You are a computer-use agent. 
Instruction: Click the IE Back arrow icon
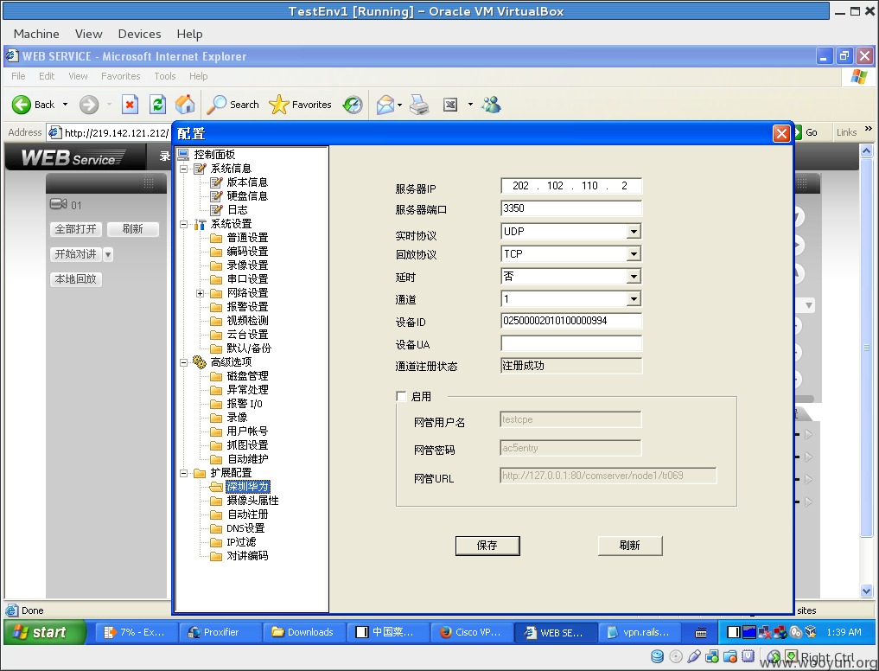point(22,105)
